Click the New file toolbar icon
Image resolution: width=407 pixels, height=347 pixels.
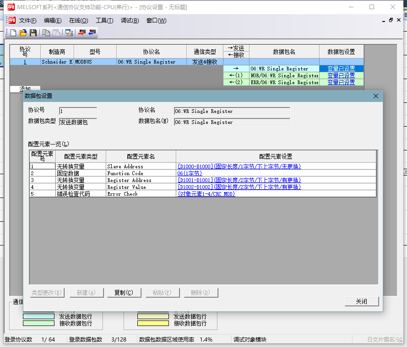click(x=13, y=32)
